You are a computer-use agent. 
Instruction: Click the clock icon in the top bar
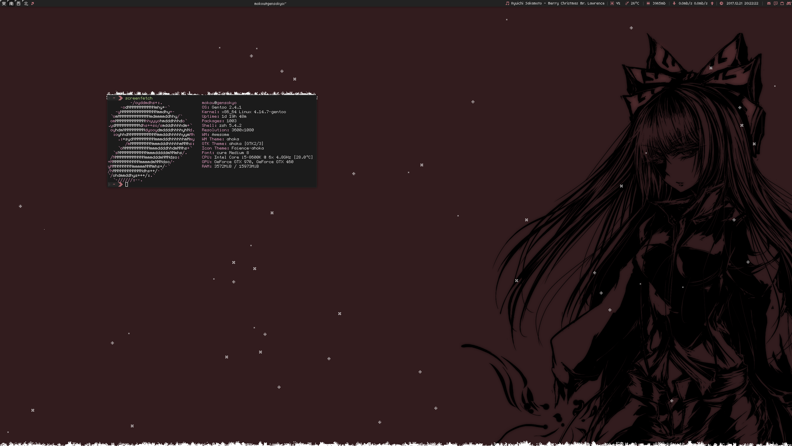(721, 3)
